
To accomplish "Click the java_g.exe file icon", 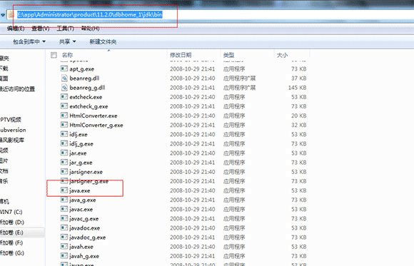I will point(64,200).
